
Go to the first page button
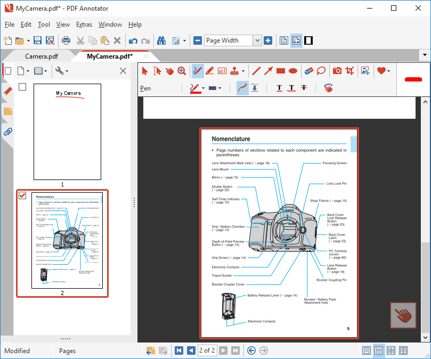point(179,350)
